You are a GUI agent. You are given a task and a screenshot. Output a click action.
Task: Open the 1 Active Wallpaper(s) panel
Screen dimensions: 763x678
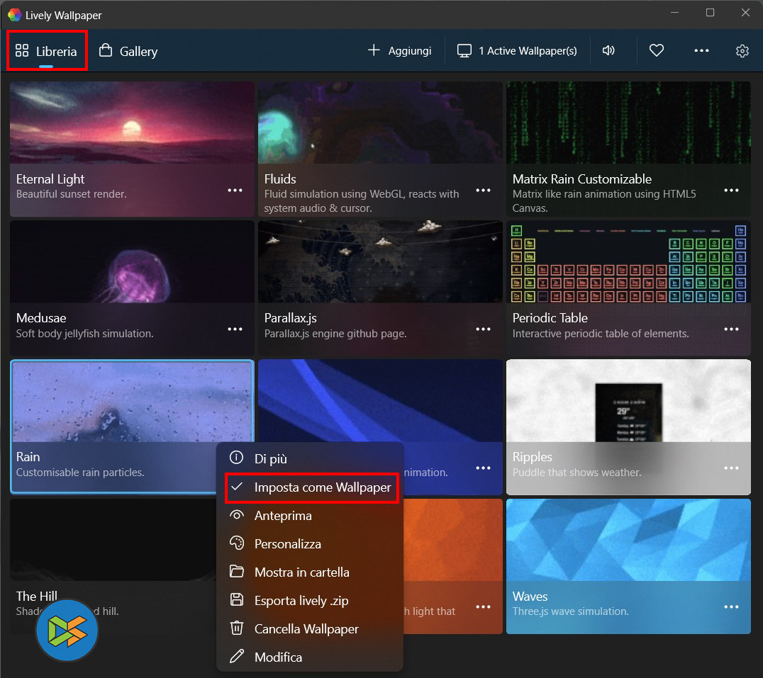pyautogui.click(x=517, y=51)
